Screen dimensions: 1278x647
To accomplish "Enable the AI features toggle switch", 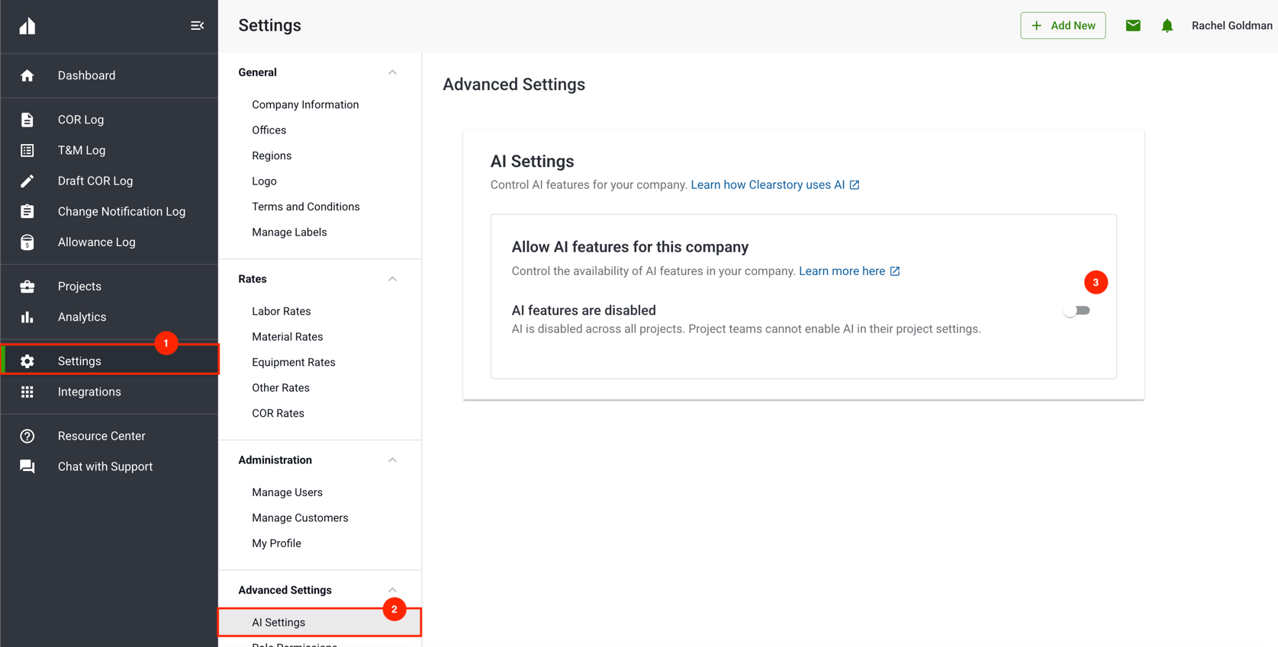I will [1077, 311].
